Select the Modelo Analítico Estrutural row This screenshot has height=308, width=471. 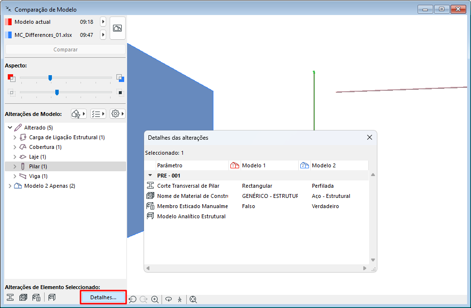[257, 216]
